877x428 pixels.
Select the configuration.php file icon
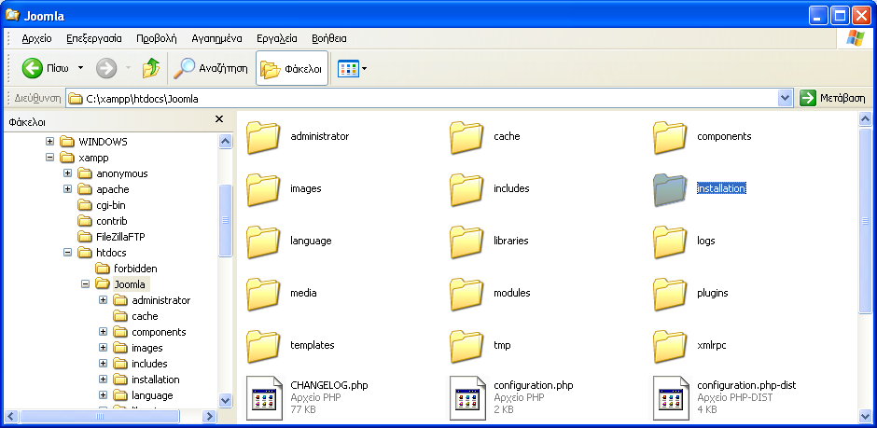point(467,398)
